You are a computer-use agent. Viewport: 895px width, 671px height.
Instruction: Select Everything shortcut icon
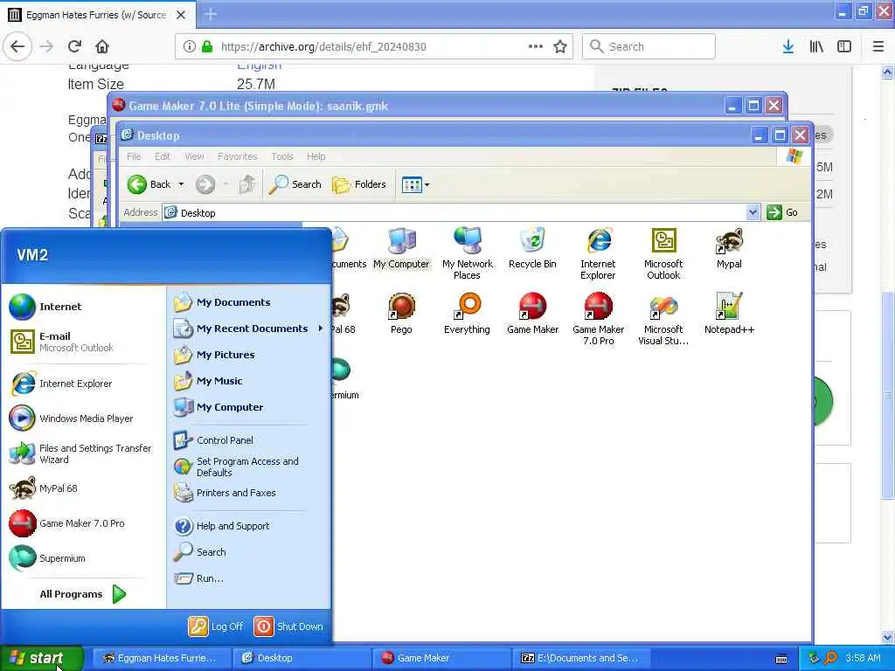tap(467, 314)
